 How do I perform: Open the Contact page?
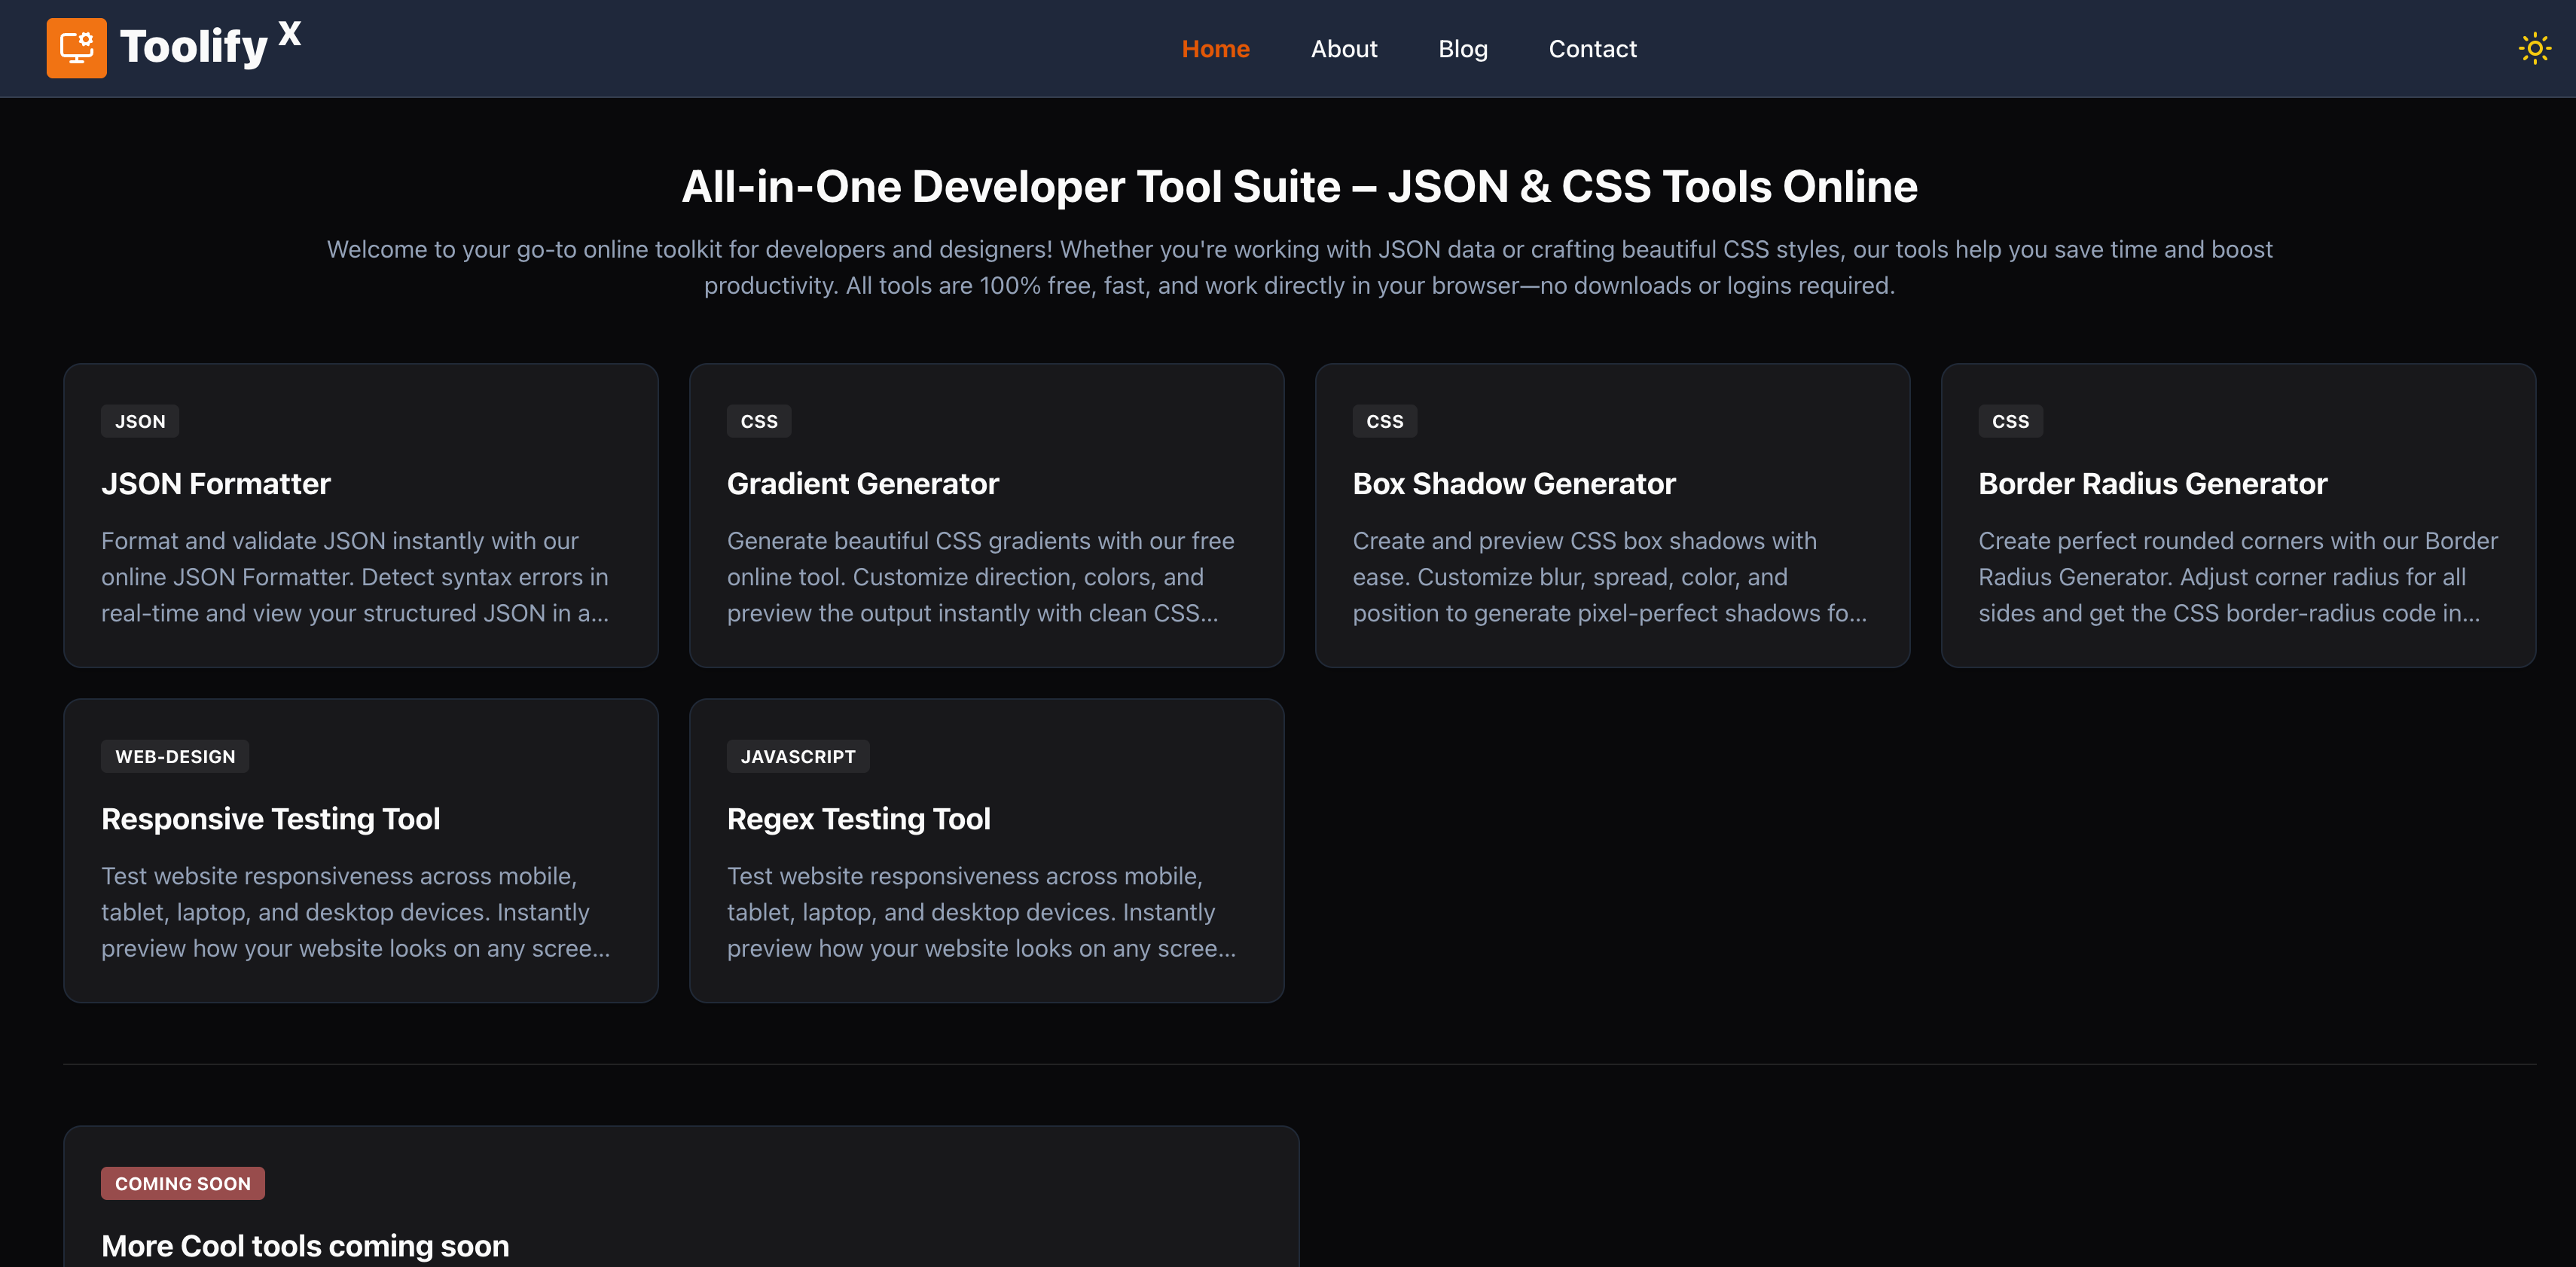click(x=1592, y=48)
